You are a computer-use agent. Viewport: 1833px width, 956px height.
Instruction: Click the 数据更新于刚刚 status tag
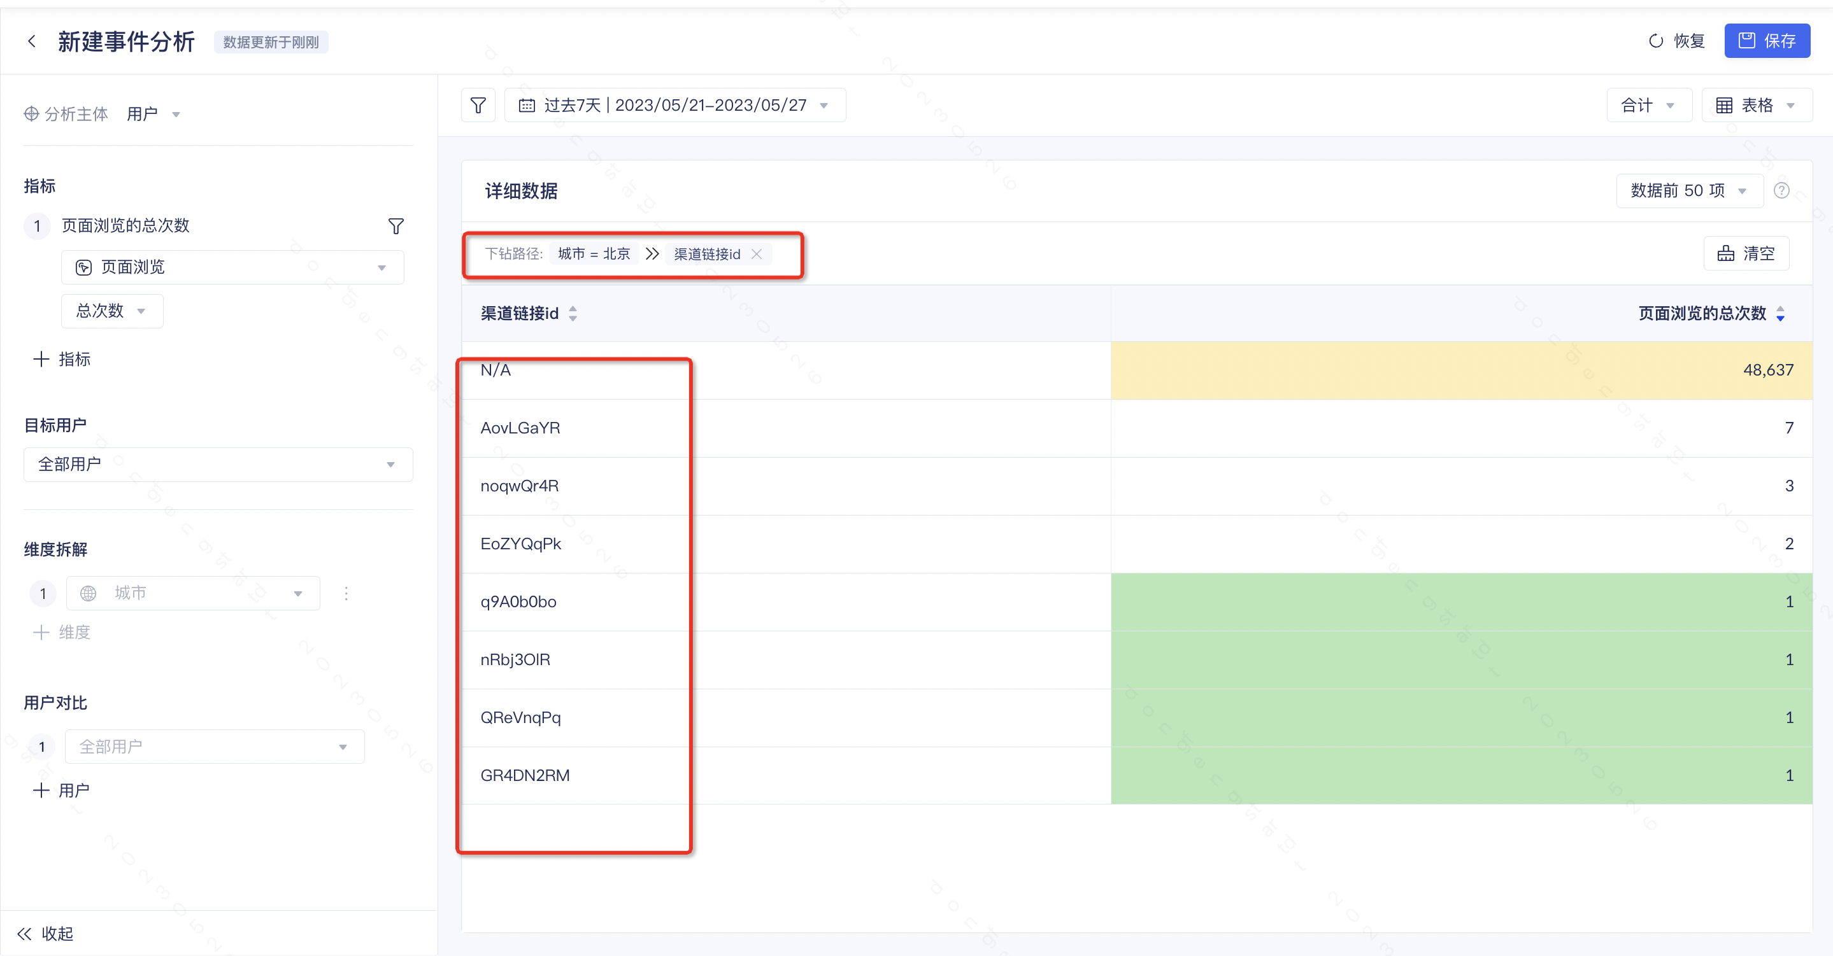tap(271, 42)
